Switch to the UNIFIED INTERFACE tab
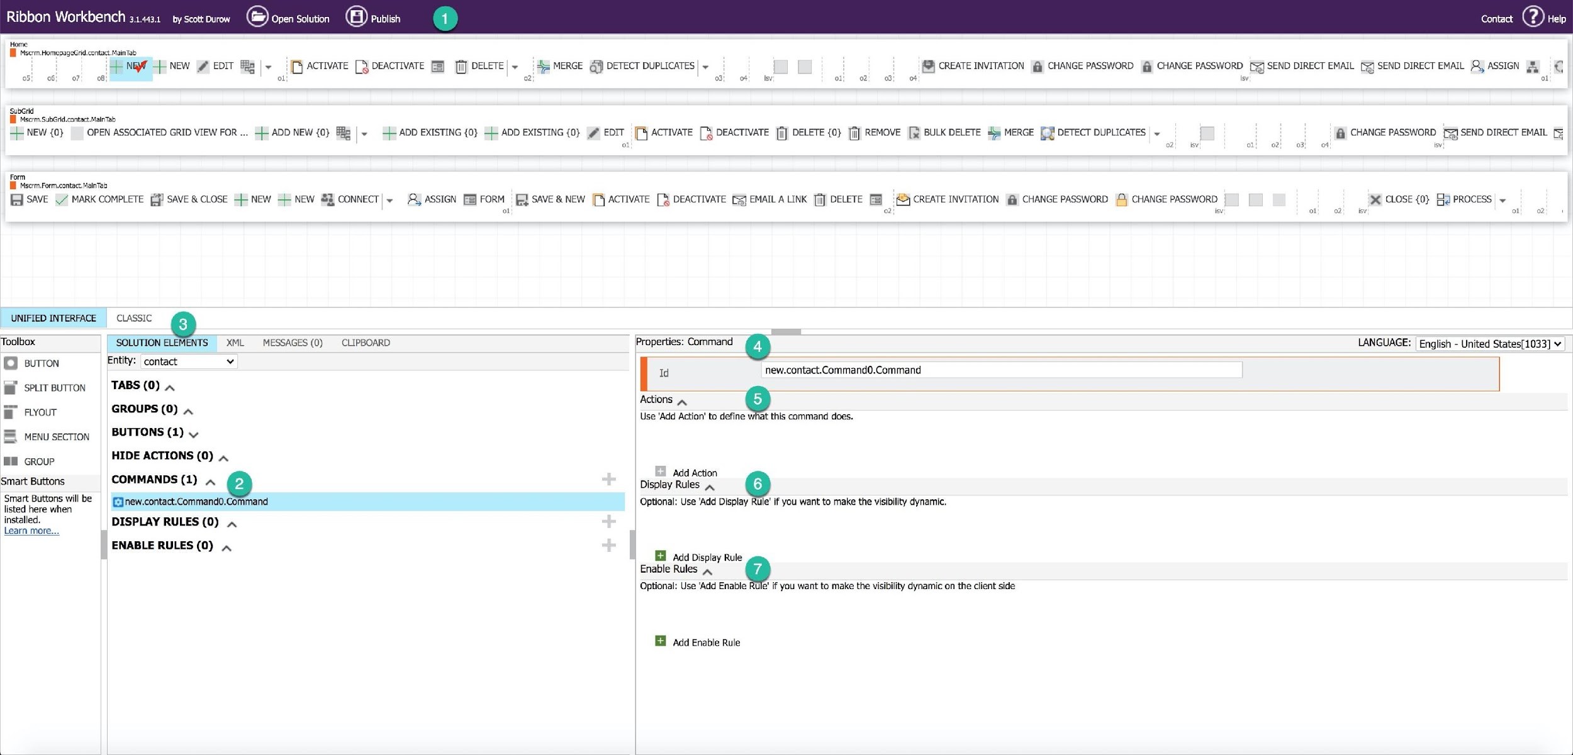Viewport: 1573px width, 755px height. coord(53,318)
